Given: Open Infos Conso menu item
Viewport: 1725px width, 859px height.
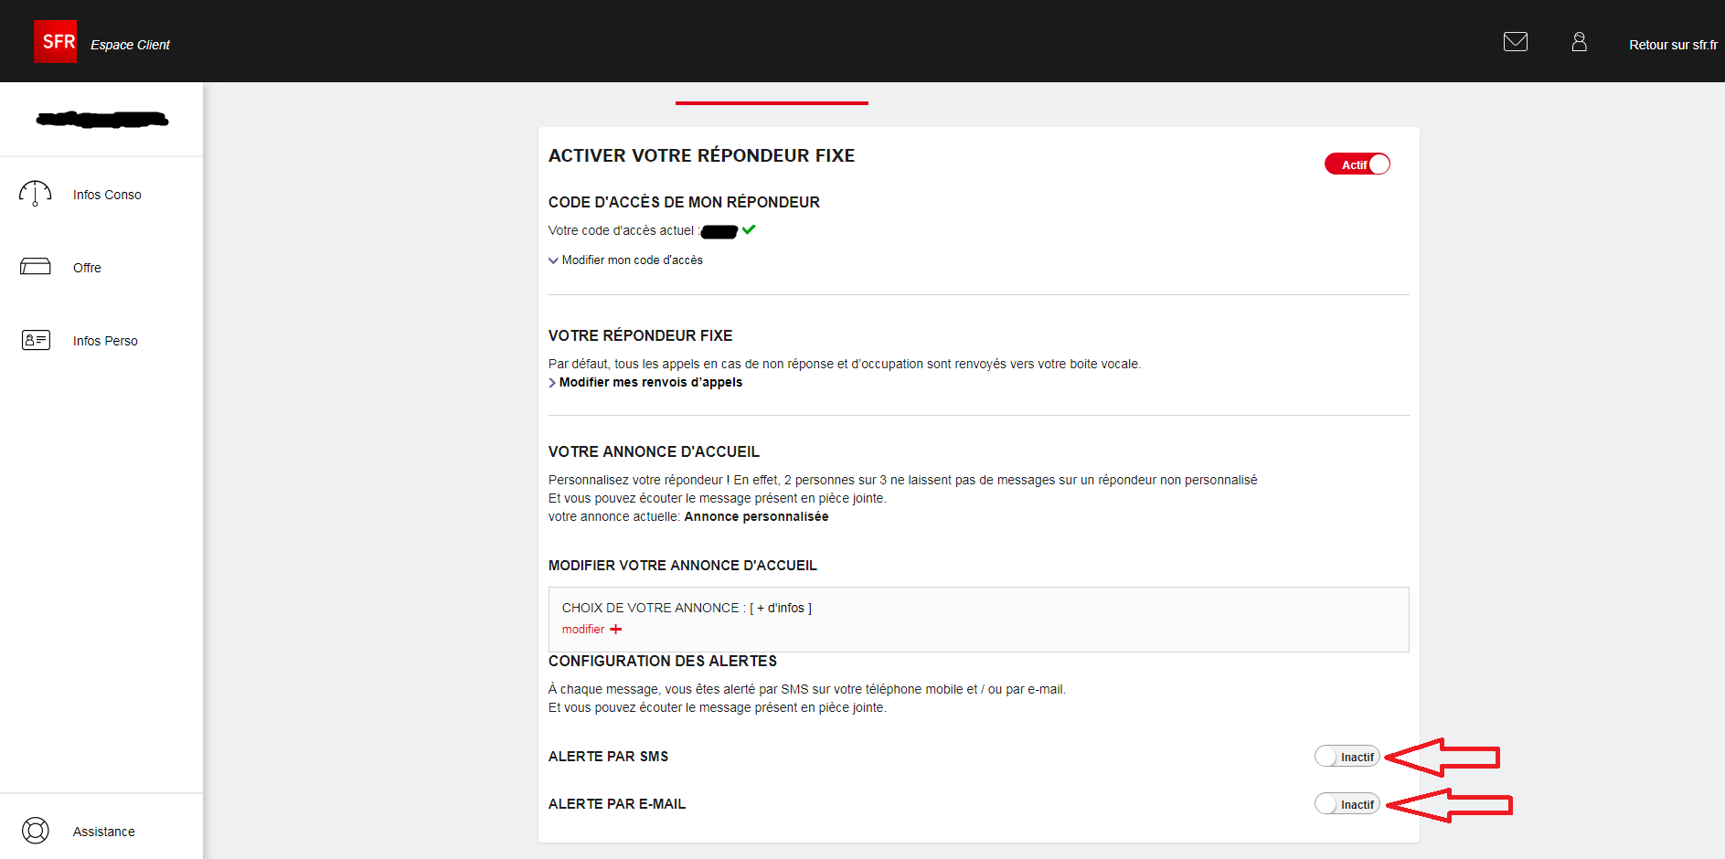Looking at the screenshot, I should (x=107, y=195).
